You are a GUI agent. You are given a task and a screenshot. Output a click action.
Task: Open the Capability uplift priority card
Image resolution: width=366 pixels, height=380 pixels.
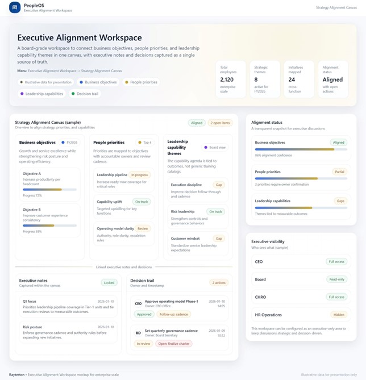pyautogui.click(x=124, y=207)
